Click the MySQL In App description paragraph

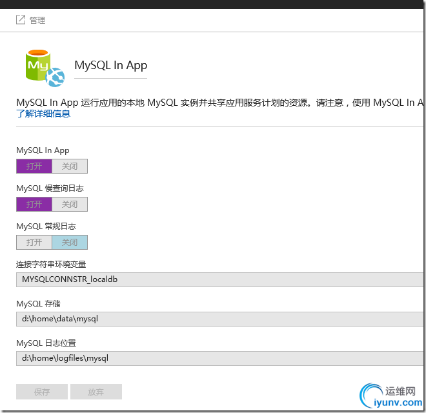point(219,103)
